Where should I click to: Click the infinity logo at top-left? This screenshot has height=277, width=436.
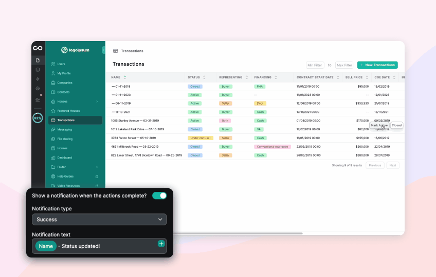(x=38, y=48)
